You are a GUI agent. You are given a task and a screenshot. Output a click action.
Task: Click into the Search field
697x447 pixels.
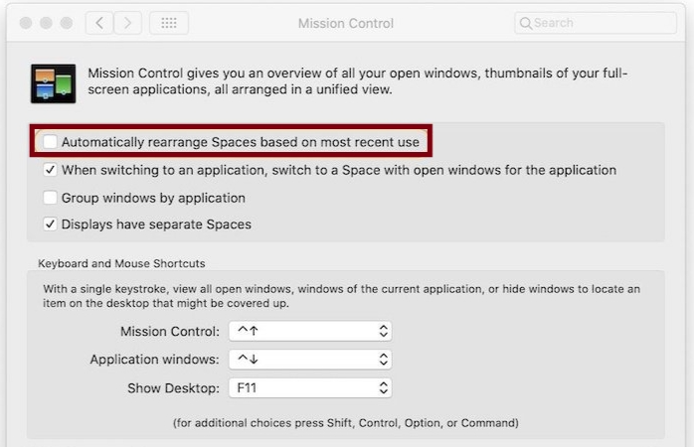[x=596, y=23]
